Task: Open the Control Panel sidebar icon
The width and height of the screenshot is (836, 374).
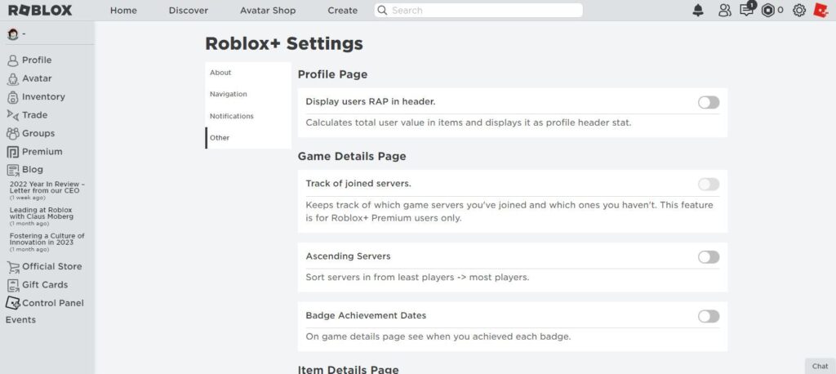Action: coord(13,303)
